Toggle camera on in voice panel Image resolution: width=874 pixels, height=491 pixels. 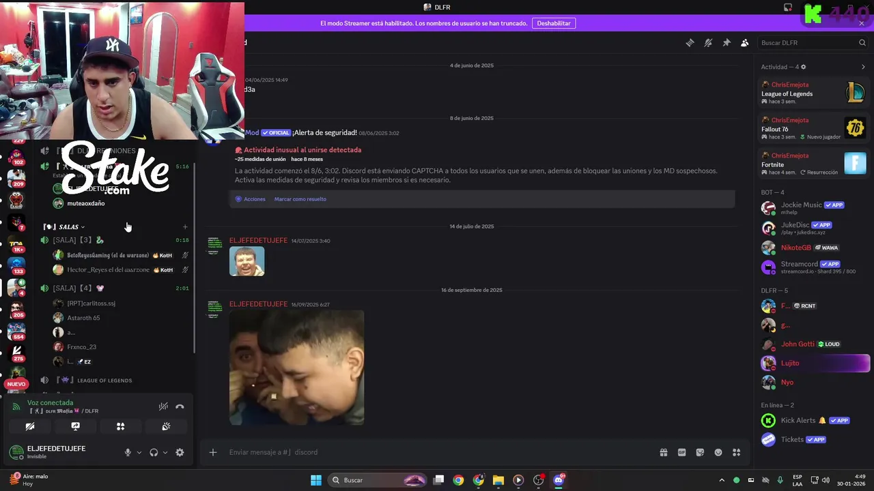tap(30, 426)
